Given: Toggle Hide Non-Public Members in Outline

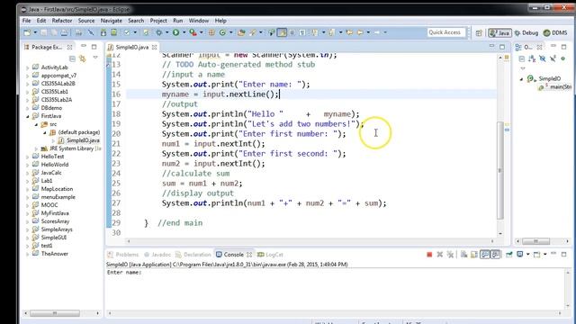Looking at the screenshot, I should [562, 58].
